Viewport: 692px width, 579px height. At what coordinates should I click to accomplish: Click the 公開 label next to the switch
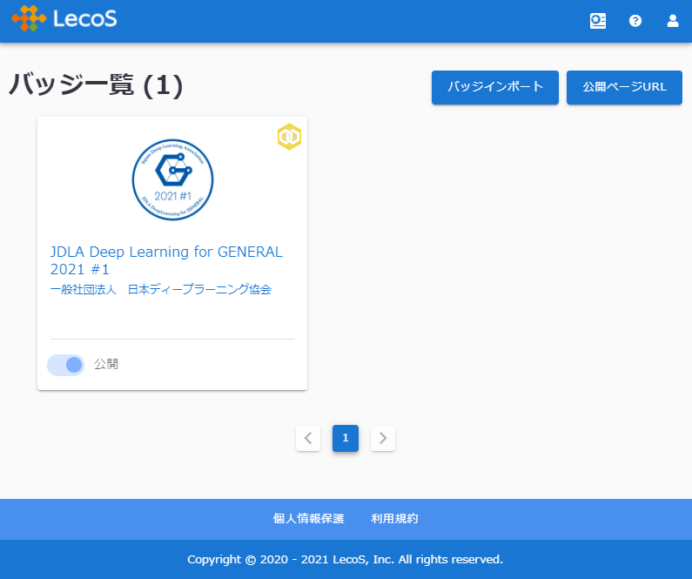click(x=106, y=364)
